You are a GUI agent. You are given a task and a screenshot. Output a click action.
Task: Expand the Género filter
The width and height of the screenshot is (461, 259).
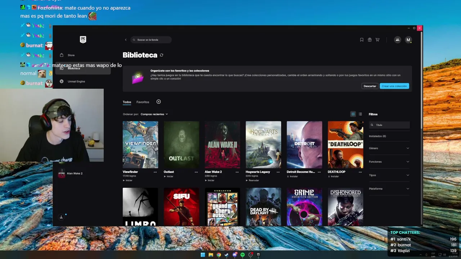[x=389, y=148]
